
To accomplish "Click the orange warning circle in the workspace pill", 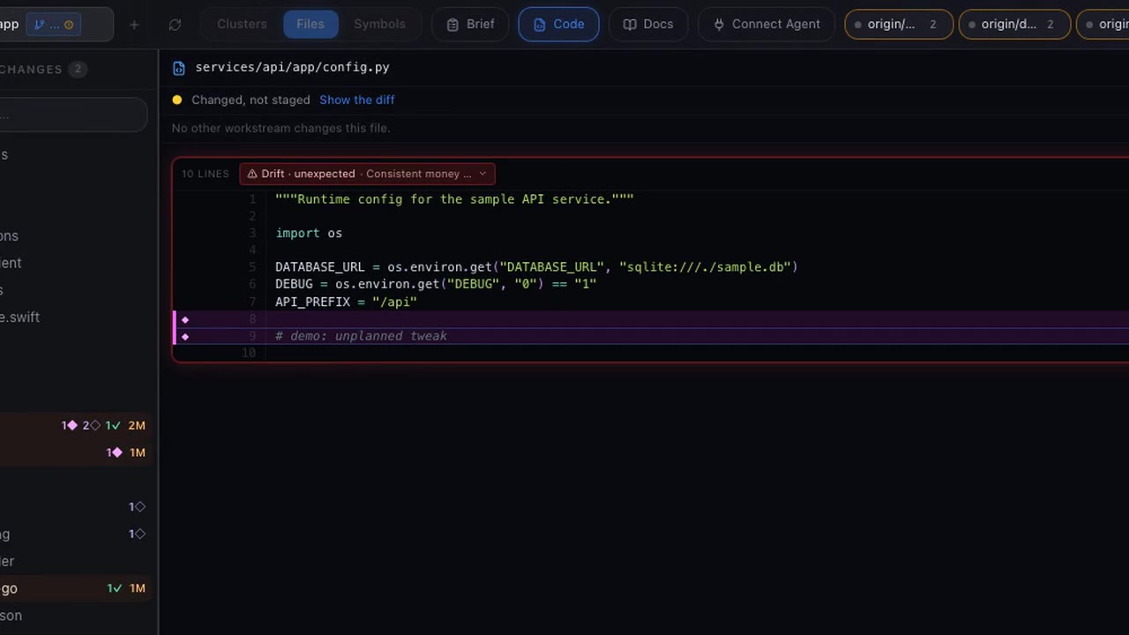I will pos(70,25).
